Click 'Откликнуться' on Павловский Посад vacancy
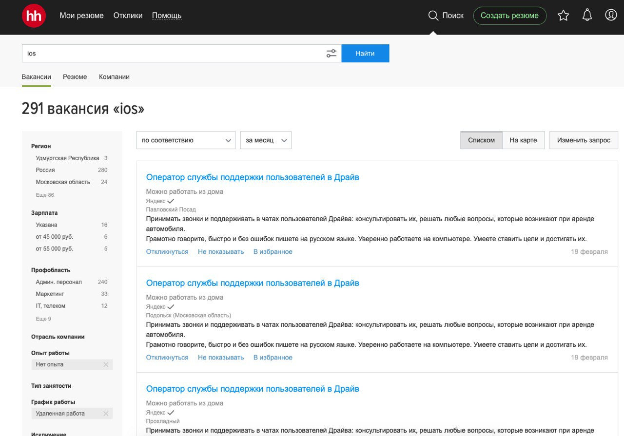The height and width of the screenshot is (436, 624). [167, 252]
